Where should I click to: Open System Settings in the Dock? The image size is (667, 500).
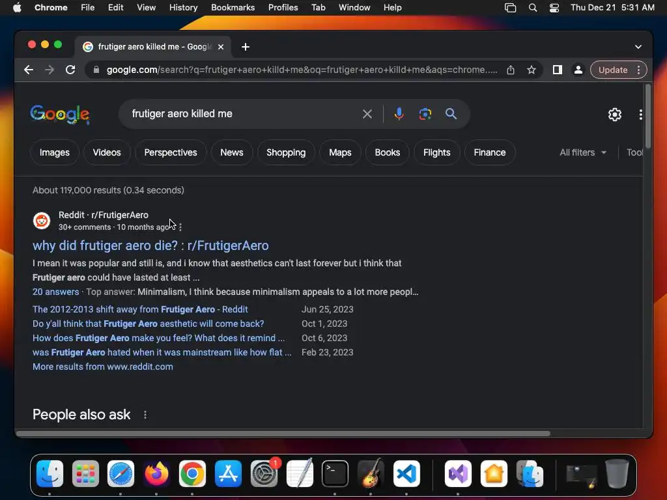point(264,474)
